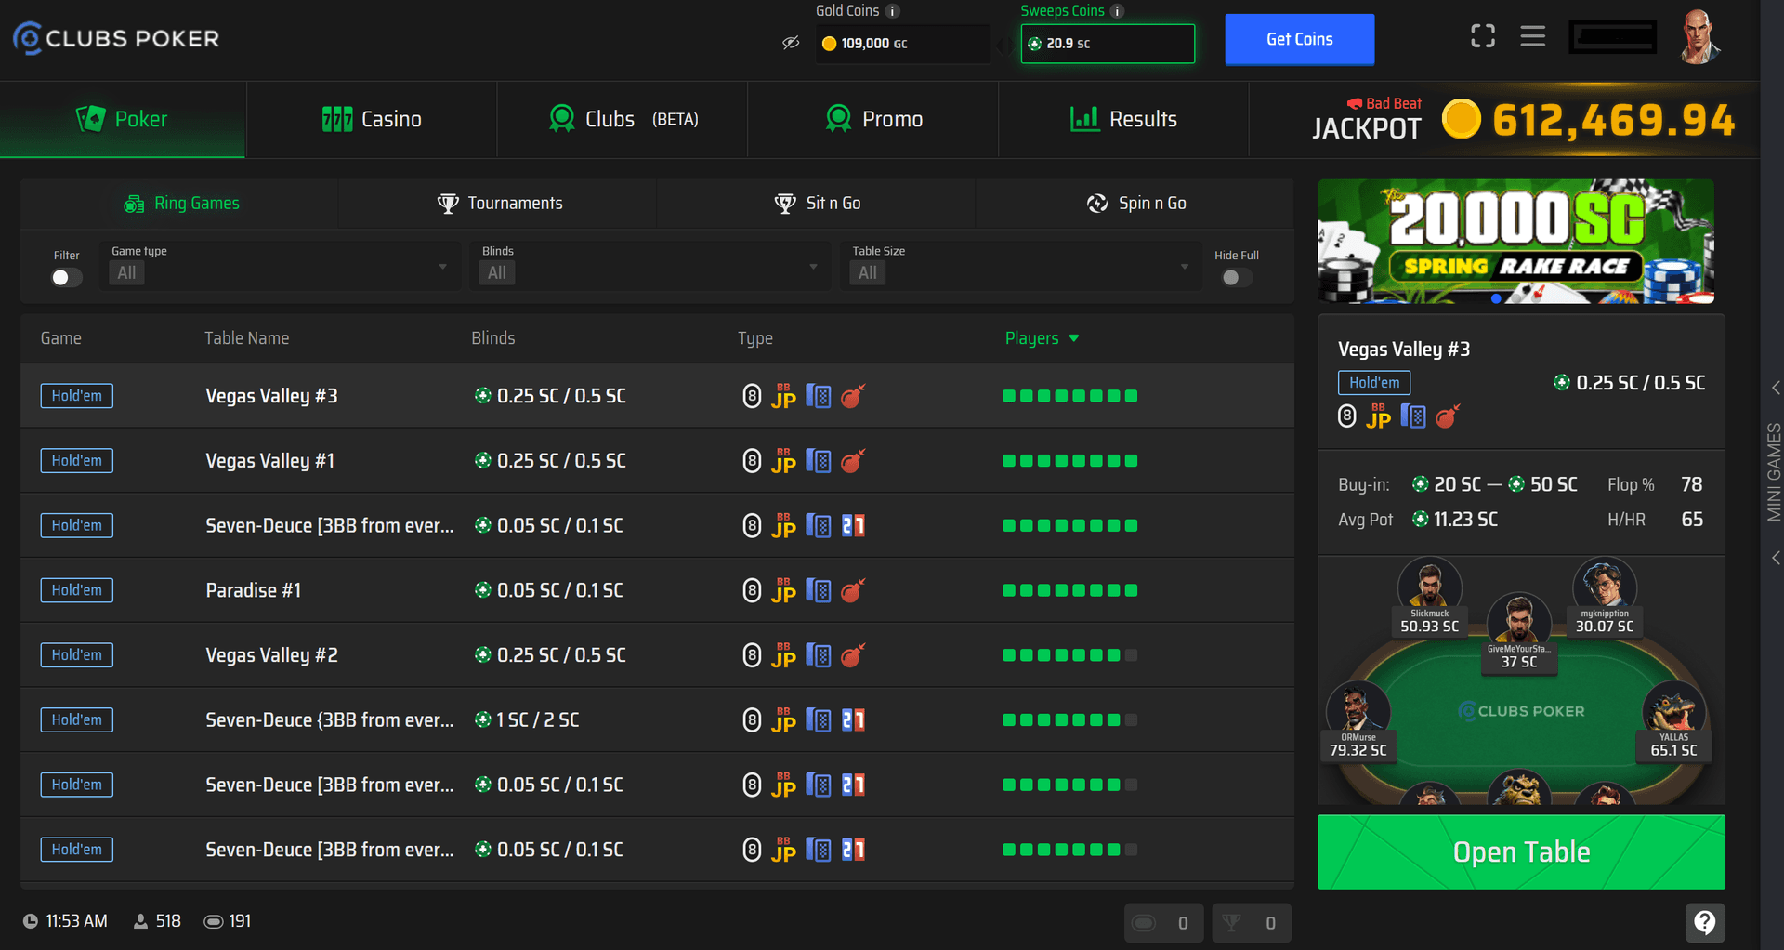Viewport: 1784px width, 950px height.
Task: Open the Spring Rake Race banner
Action: 1516,242
